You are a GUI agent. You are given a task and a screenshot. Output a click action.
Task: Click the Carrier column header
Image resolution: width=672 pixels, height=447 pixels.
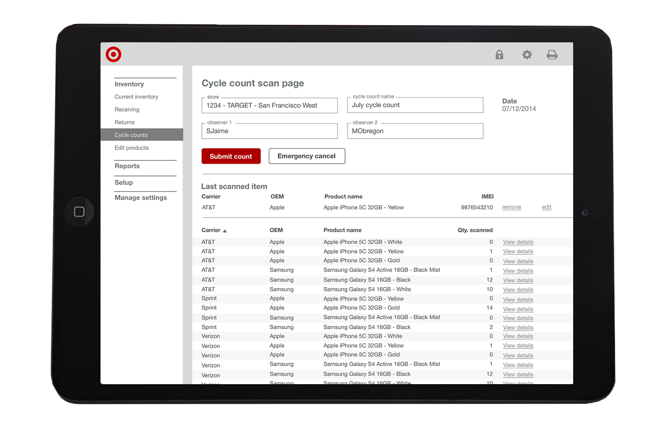click(211, 230)
